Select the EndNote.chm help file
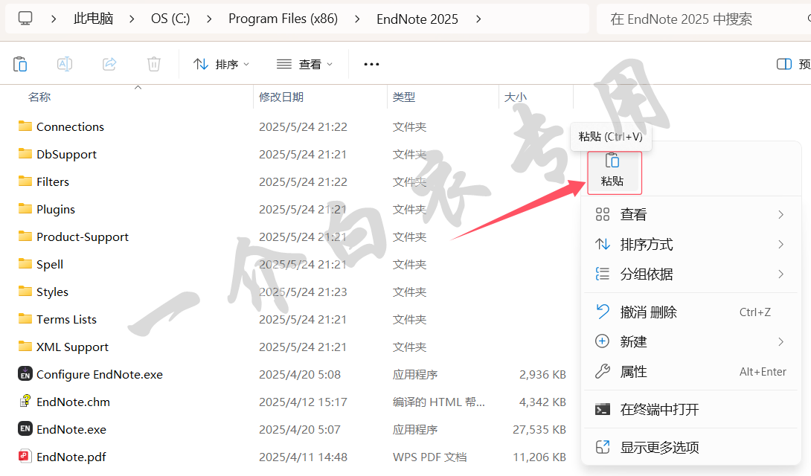The image size is (811, 476). coord(73,402)
